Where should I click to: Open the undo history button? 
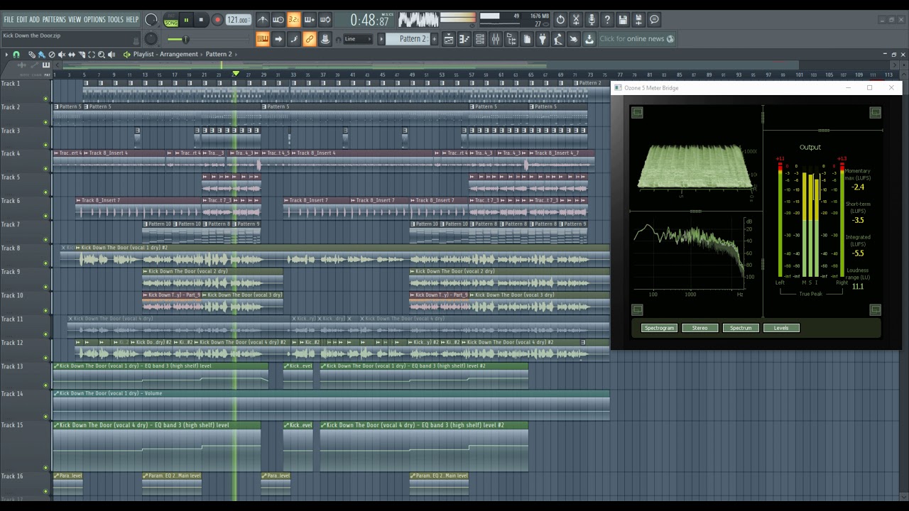[560, 20]
